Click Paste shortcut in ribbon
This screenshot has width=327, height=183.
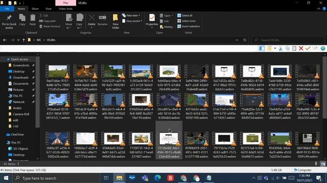click(50, 26)
